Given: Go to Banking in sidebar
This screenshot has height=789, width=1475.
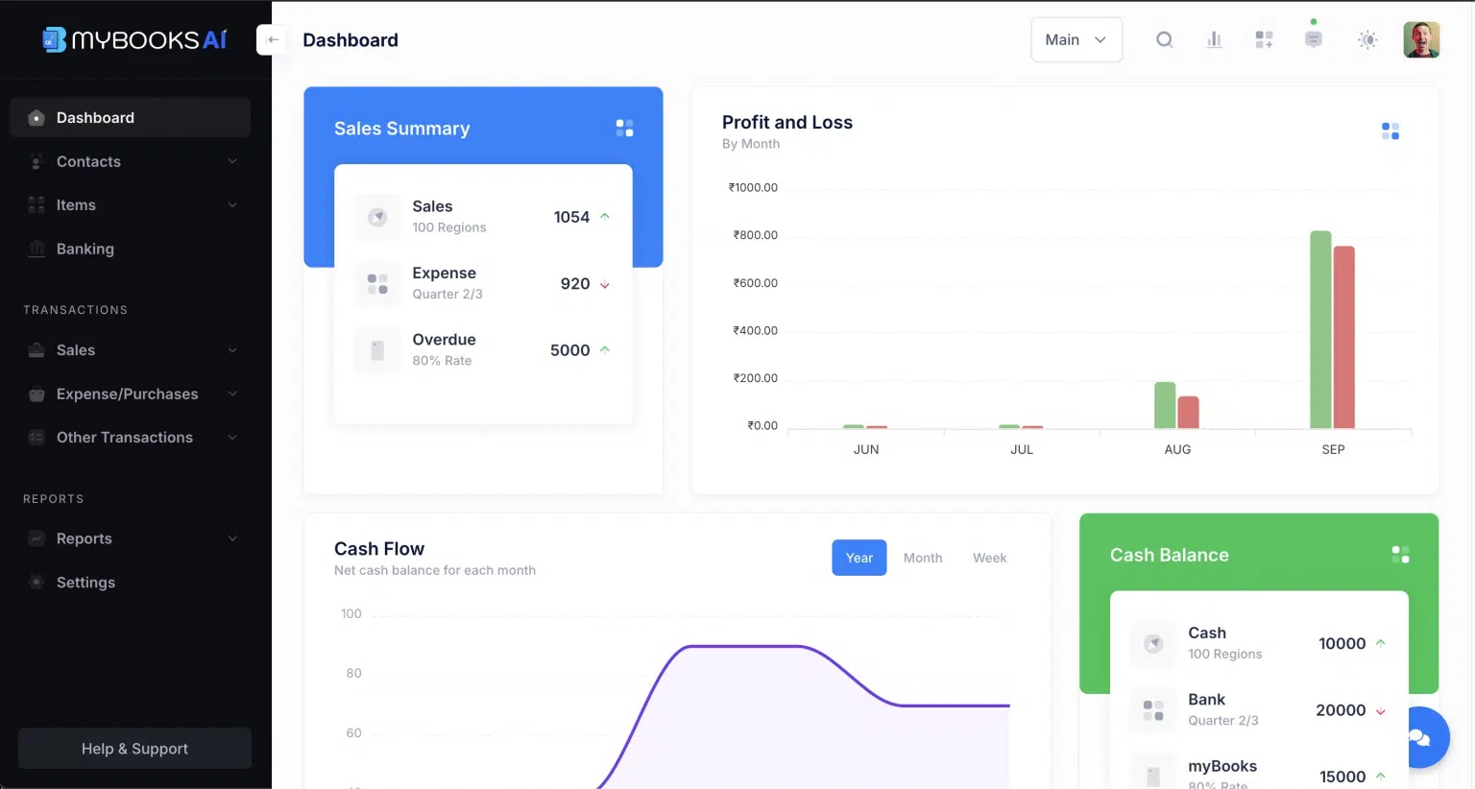Looking at the screenshot, I should click(x=85, y=249).
